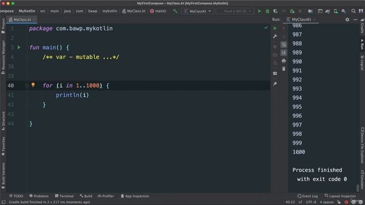The width and height of the screenshot is (365, 205).
Task: Change the LF line separator in status bar
Action: [x=301, y=202]
